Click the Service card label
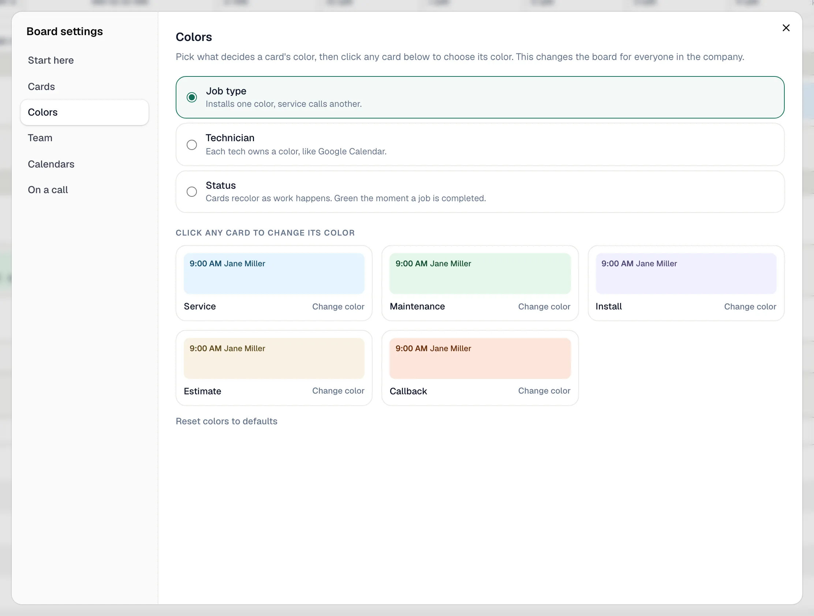 (200, 306)
